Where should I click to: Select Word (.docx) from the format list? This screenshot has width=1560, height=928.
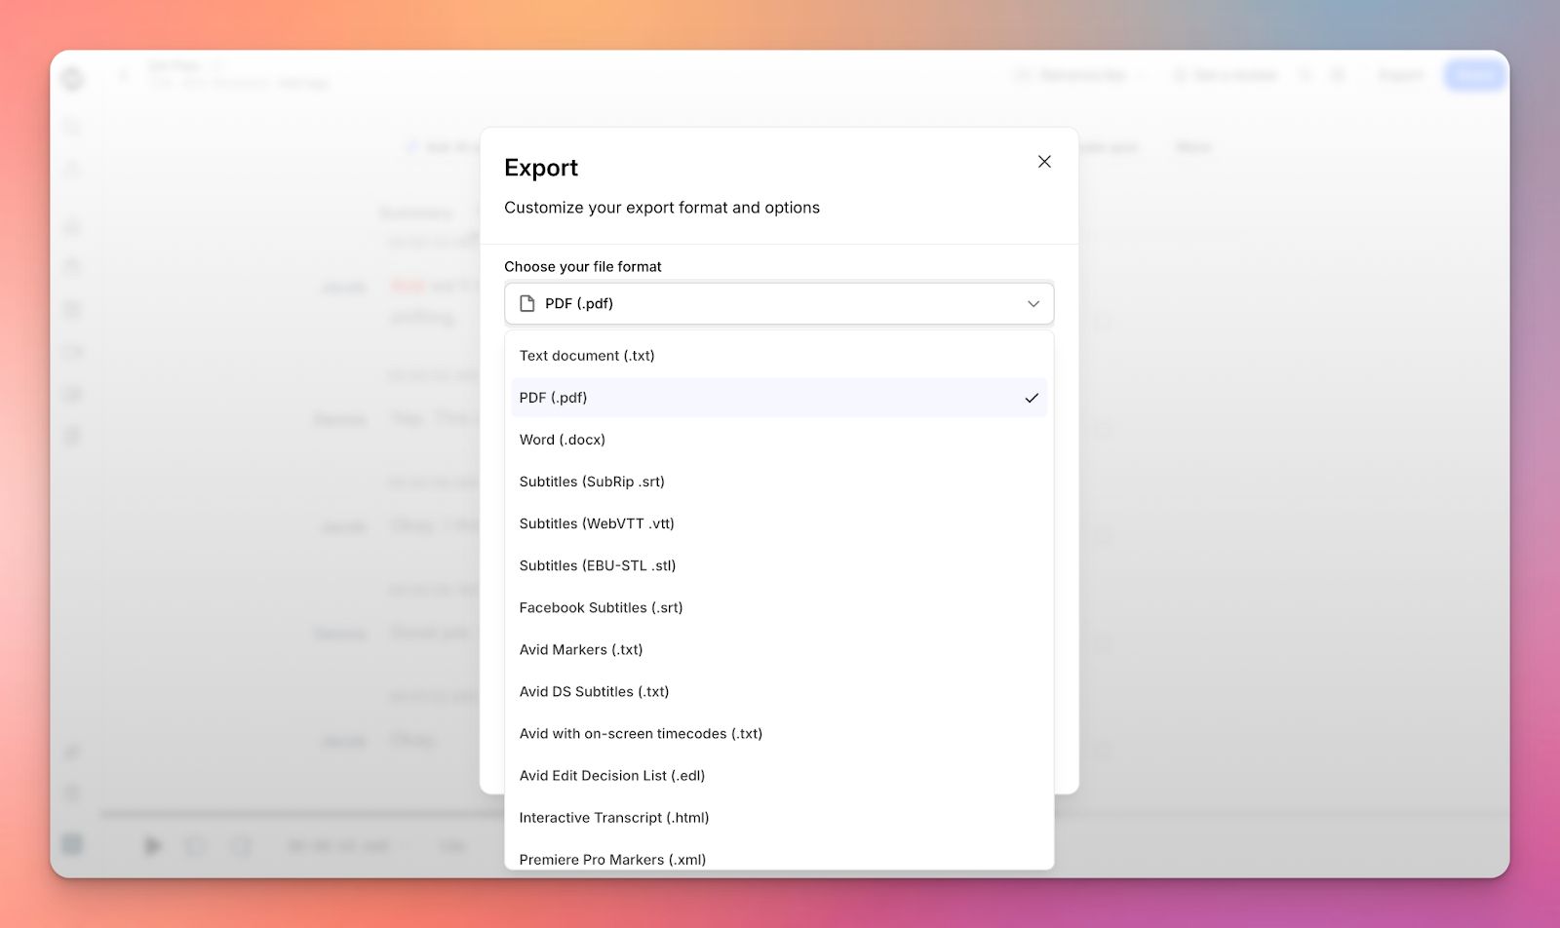click(564, 440)
